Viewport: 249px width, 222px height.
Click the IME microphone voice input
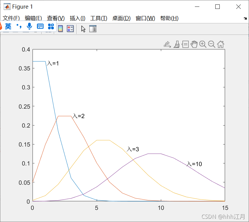pos(29,26)
